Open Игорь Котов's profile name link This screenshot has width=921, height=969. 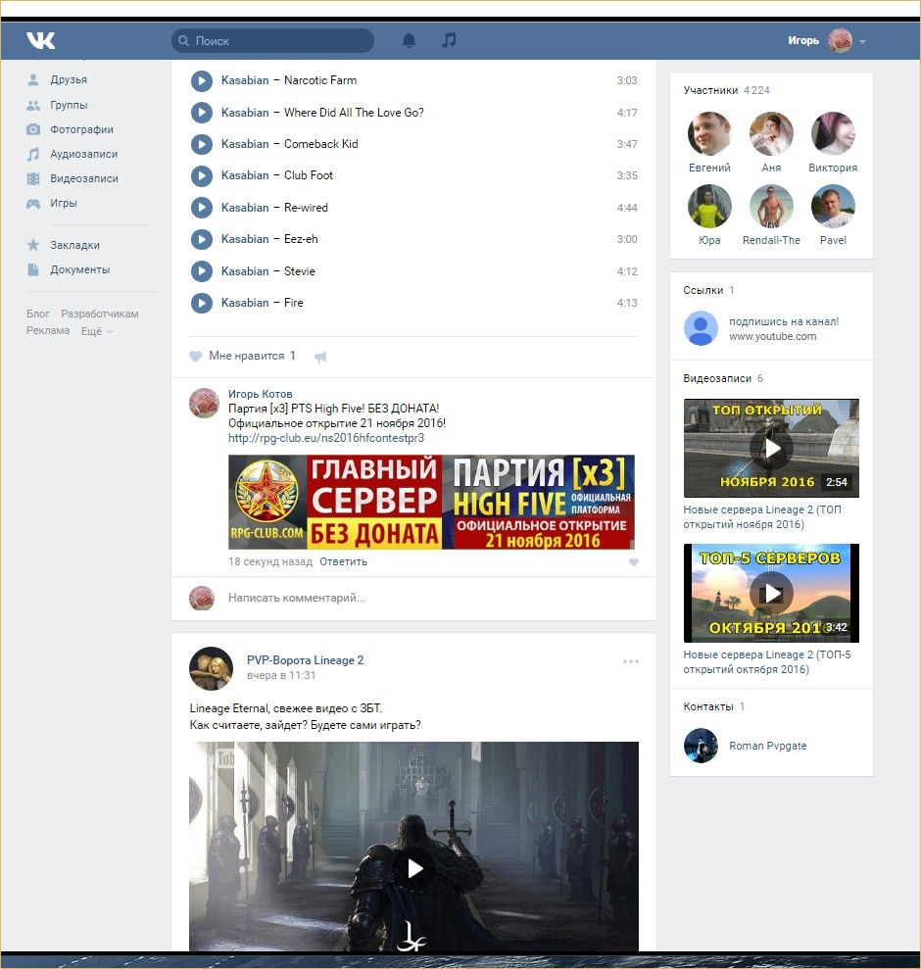tap(261, 394)
